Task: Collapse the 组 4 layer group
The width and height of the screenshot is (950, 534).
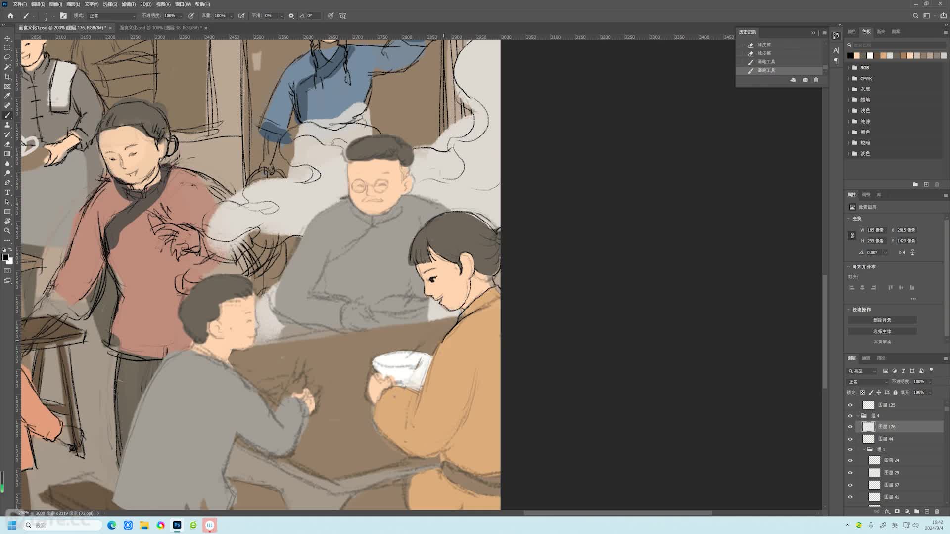Action: point(858,416)
